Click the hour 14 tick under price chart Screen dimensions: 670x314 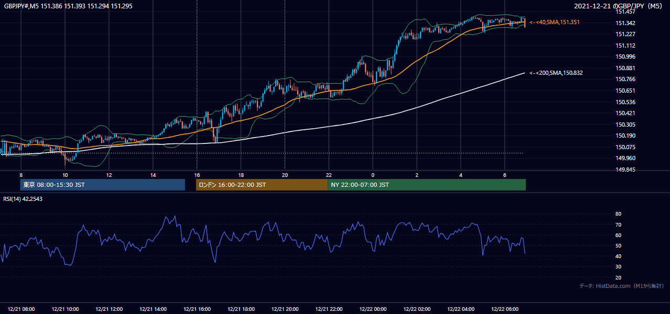[x=153, y=175]
